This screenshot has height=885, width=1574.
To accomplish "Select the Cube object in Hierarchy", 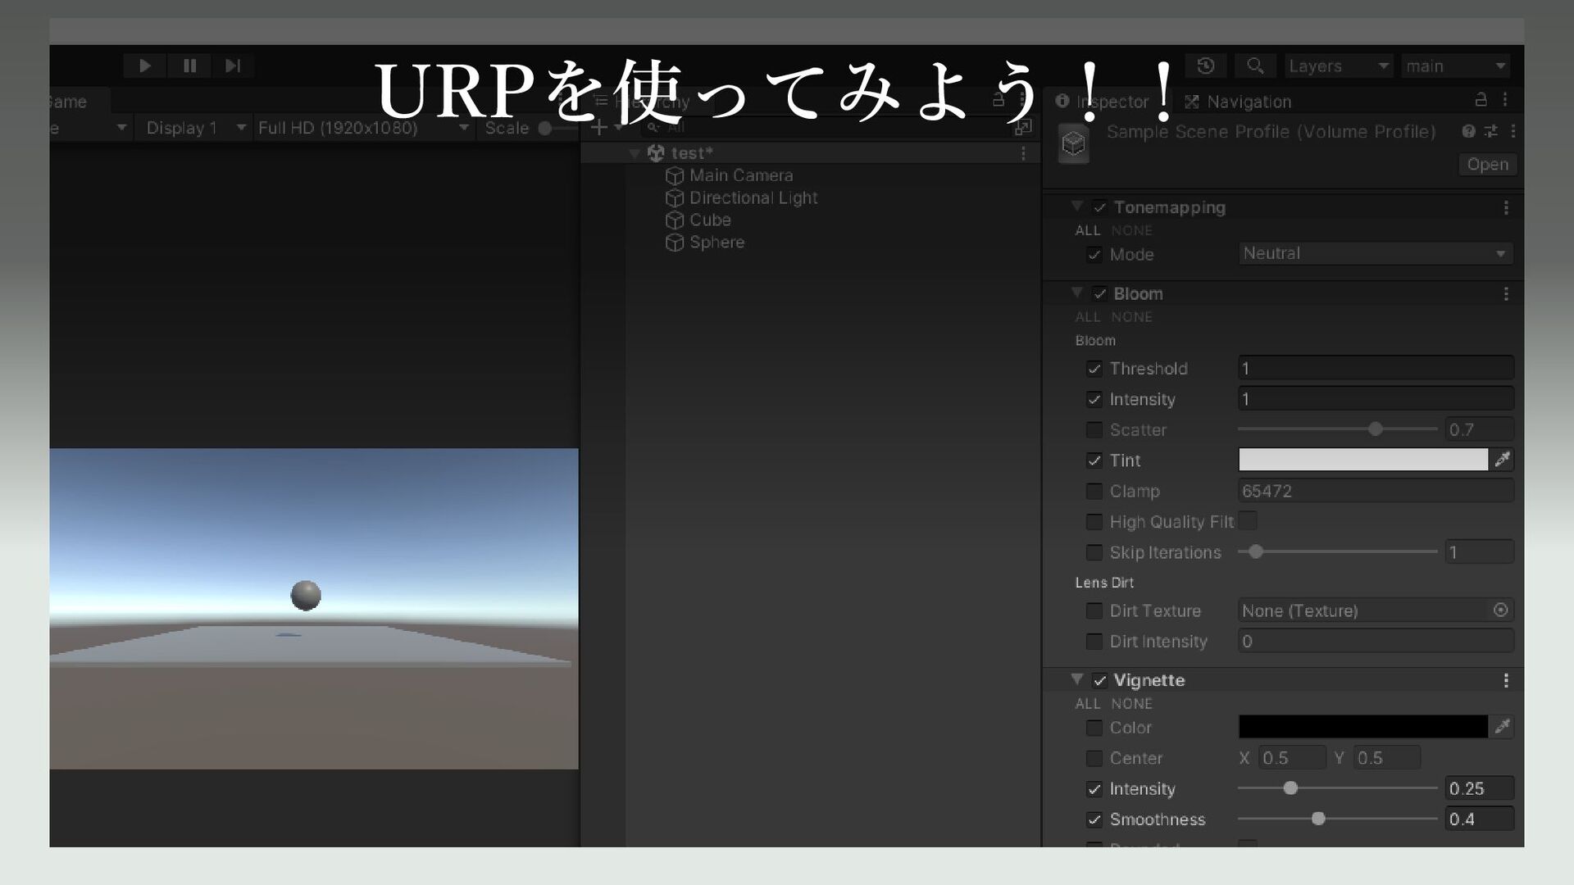I will (x=698, y=220).
